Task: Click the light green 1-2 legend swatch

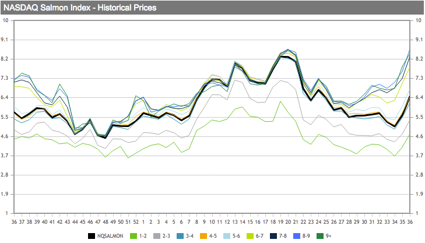Action: pyautogui.click(x=134, y=236)
